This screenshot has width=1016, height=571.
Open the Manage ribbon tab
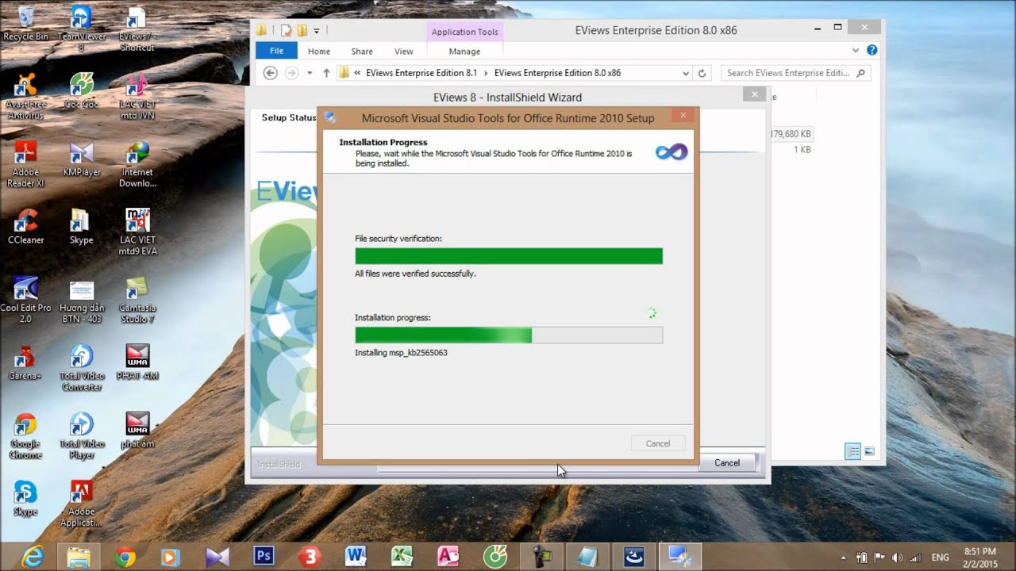(x=464, y=51)
